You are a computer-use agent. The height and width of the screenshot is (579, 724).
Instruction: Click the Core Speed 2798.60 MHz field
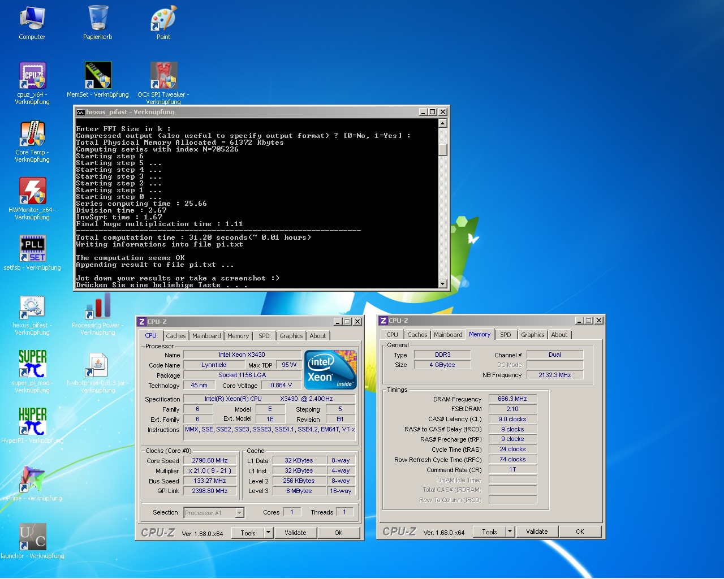210,460
